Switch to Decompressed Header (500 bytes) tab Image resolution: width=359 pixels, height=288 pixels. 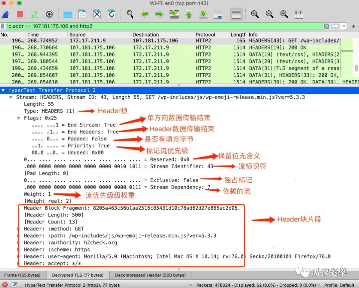pos(150,275)
